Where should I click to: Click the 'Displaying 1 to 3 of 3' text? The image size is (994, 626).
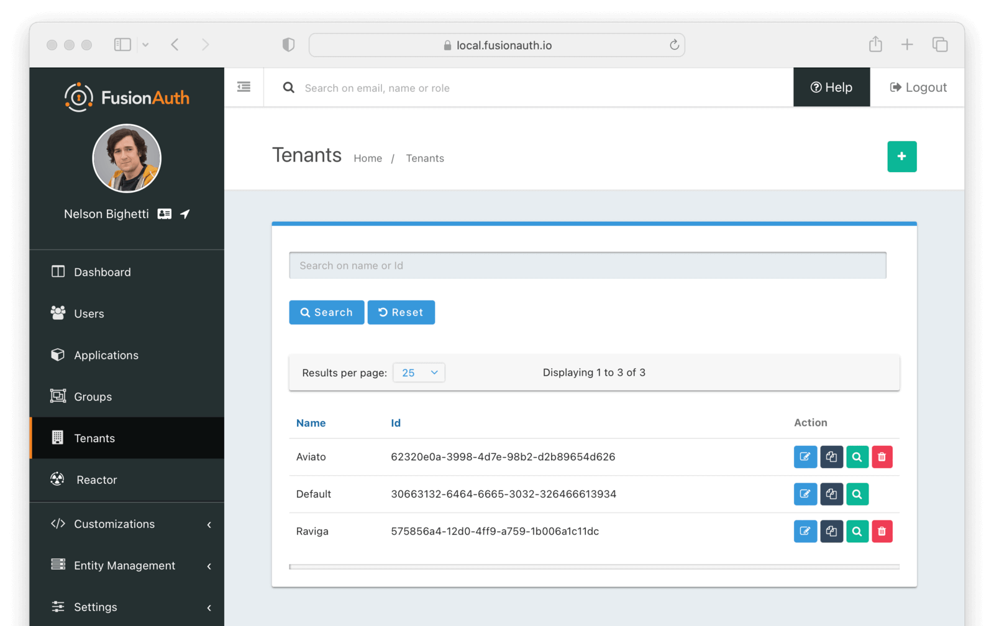[x=594, y=373]
